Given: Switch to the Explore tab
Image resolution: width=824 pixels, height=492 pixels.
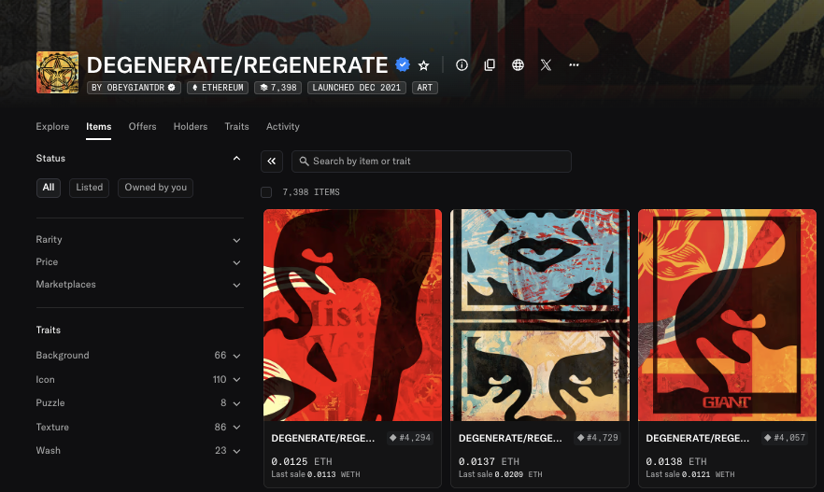Looking at the screenshot, I should click(52, 127).
